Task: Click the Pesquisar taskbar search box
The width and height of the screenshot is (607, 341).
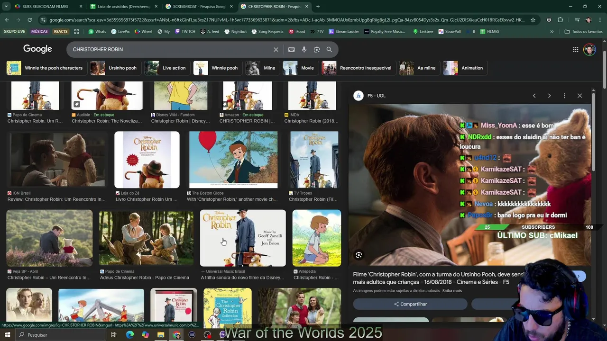Action: (x=62, y=335)
